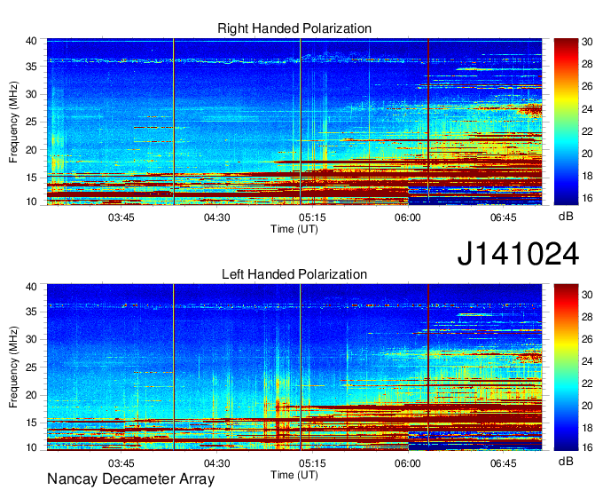Select the 16 value on Right Handed colorbar
Image resolution: width=603 pixels, height=490 pixels.
[587, 198]
